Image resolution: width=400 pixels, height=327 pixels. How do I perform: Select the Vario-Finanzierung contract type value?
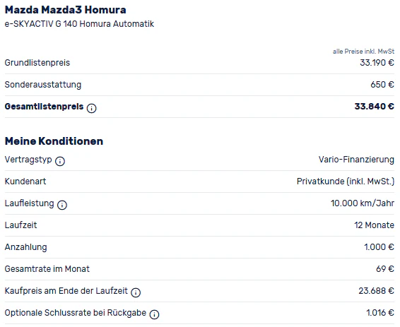pos(356,160)
